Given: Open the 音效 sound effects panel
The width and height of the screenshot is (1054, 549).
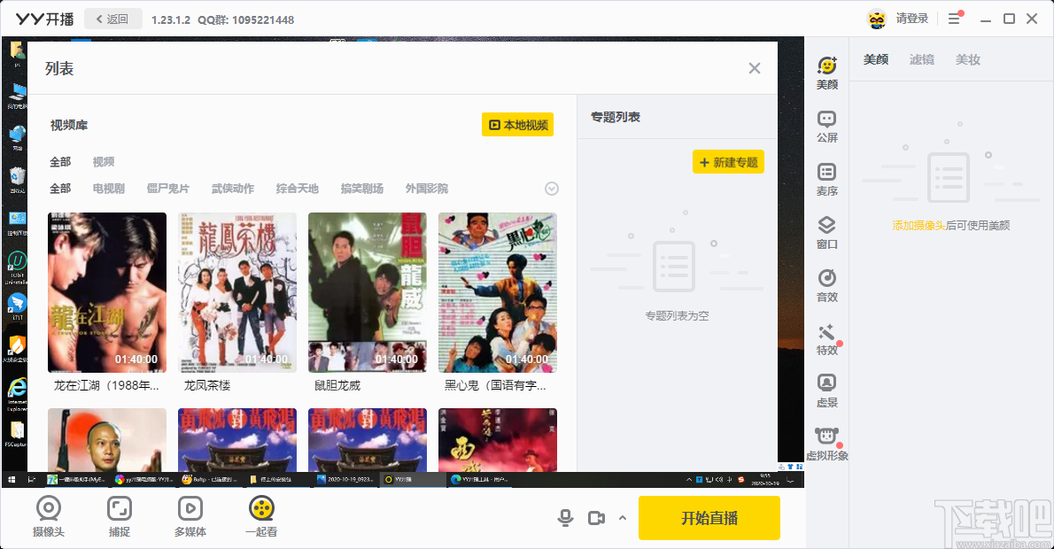Looking at the screenshot, I should 826,285.
